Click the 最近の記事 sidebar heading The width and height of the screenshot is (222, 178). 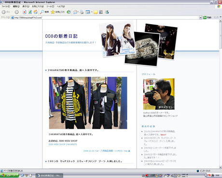[148, 126]
